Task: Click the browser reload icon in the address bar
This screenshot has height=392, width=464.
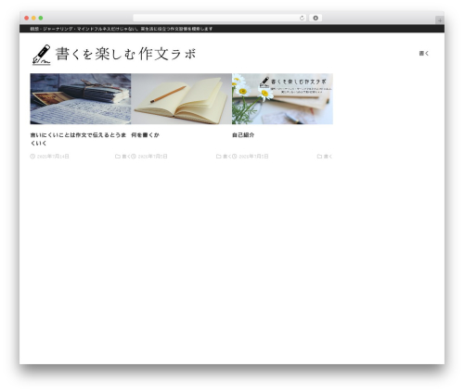Action: click(302, 19)
